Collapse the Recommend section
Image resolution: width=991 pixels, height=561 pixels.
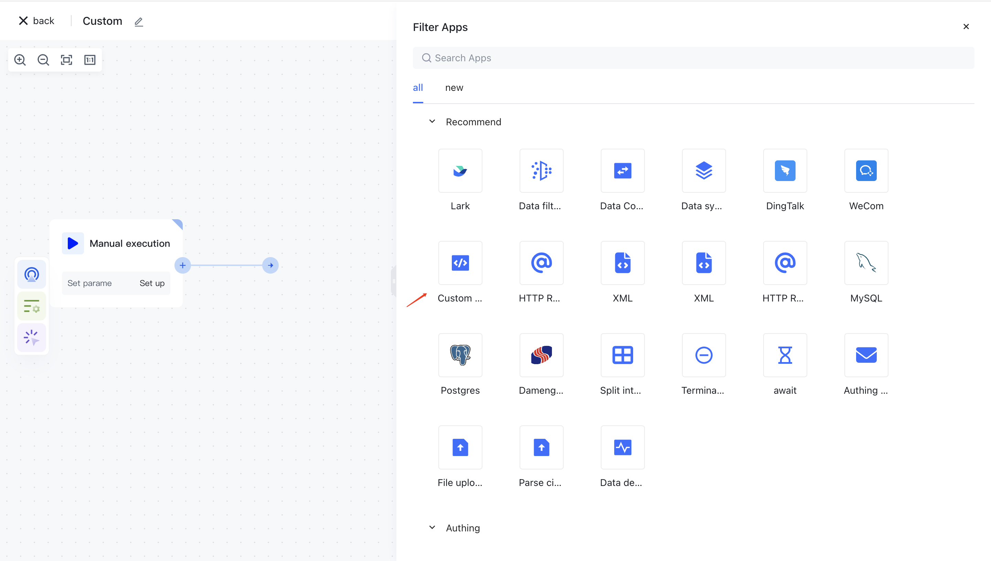pyautogui.click(x=432, y=121)
